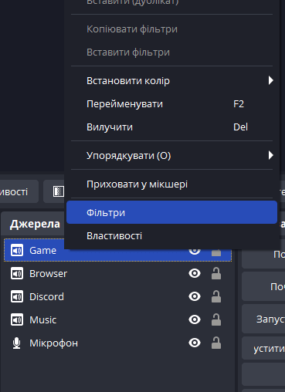
Task: Hide the Мікрофон source with eye icon
Action: 195,343
